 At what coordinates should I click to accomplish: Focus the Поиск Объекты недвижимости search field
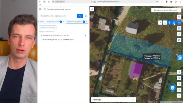click(58, 16)
